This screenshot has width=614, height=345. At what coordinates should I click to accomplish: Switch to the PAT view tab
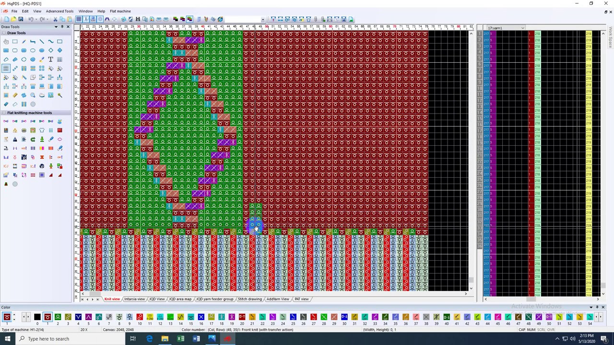pos(302,299)
